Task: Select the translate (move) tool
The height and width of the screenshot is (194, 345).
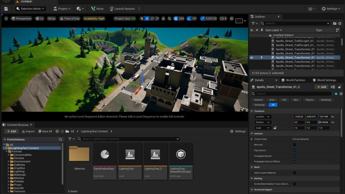Action: (x=147, y=19)
